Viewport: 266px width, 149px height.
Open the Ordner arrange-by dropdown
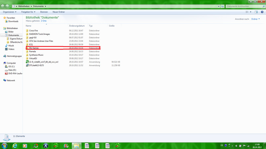(x=255, y=19)
